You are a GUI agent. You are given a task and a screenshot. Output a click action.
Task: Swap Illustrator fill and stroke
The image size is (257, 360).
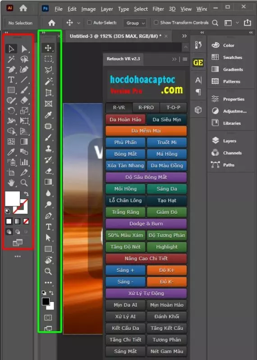click(x=26, y=194)
